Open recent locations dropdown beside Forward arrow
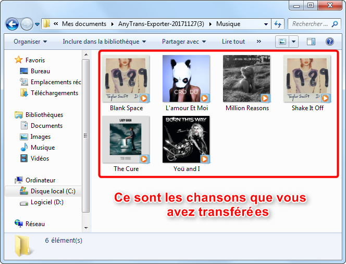Viewport: 346px width, 264px height. tap(38, 24)
